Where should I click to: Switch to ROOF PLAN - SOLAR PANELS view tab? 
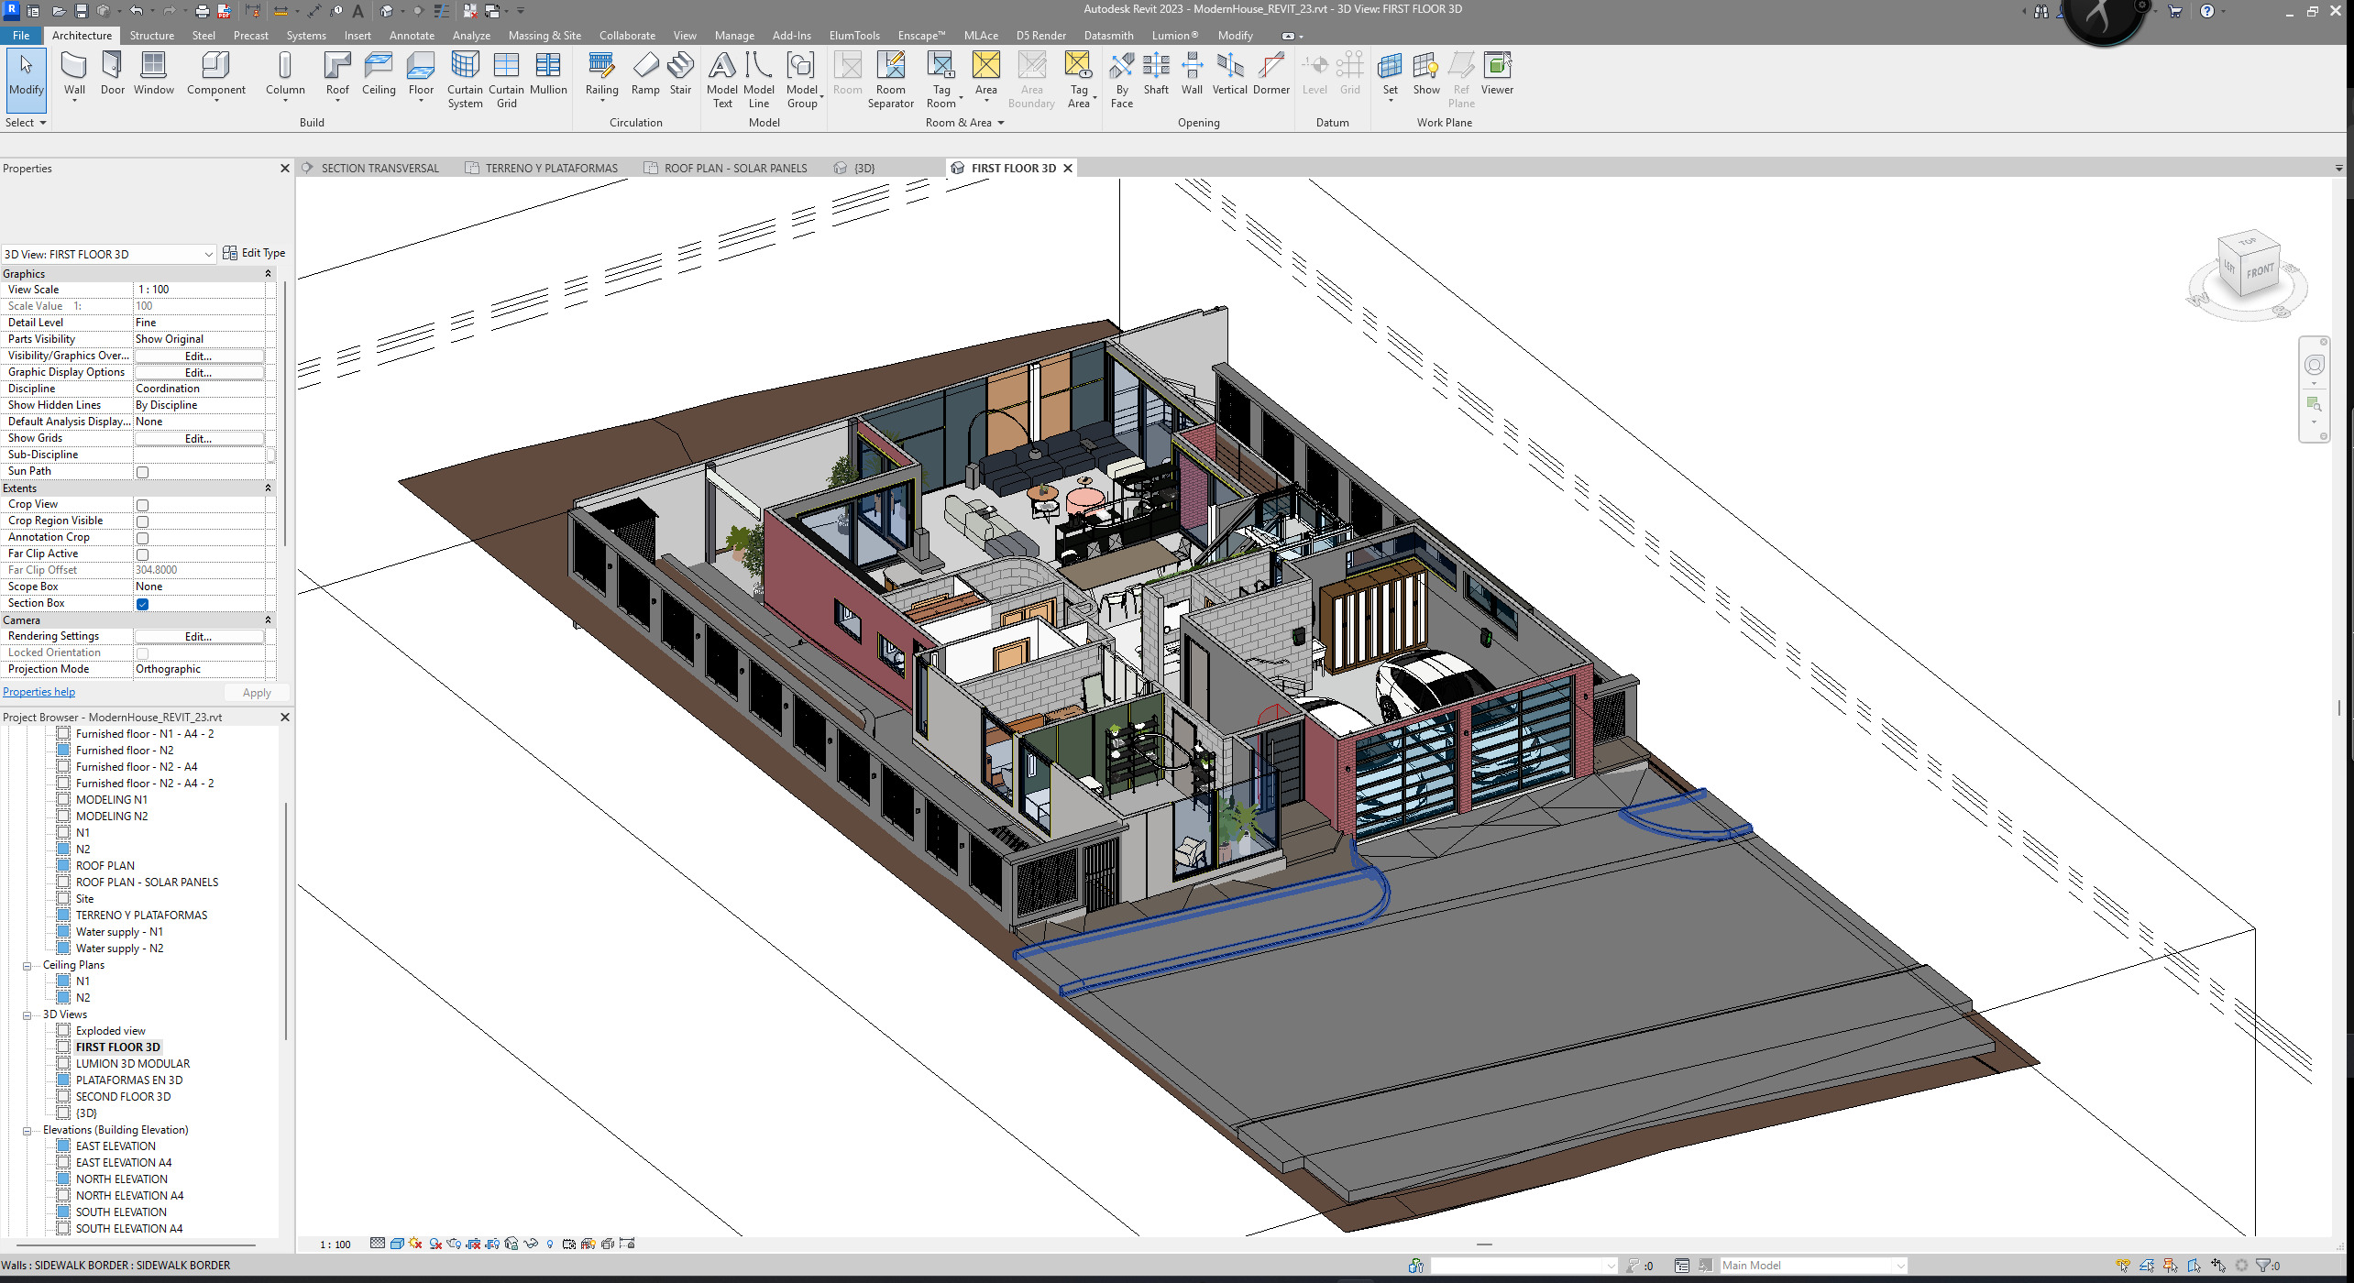[735, 169]
